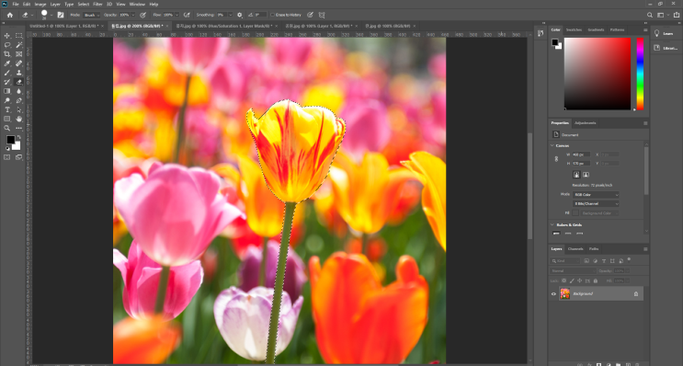Open the Smoothing value dropdown arrow

pos(231,15)
